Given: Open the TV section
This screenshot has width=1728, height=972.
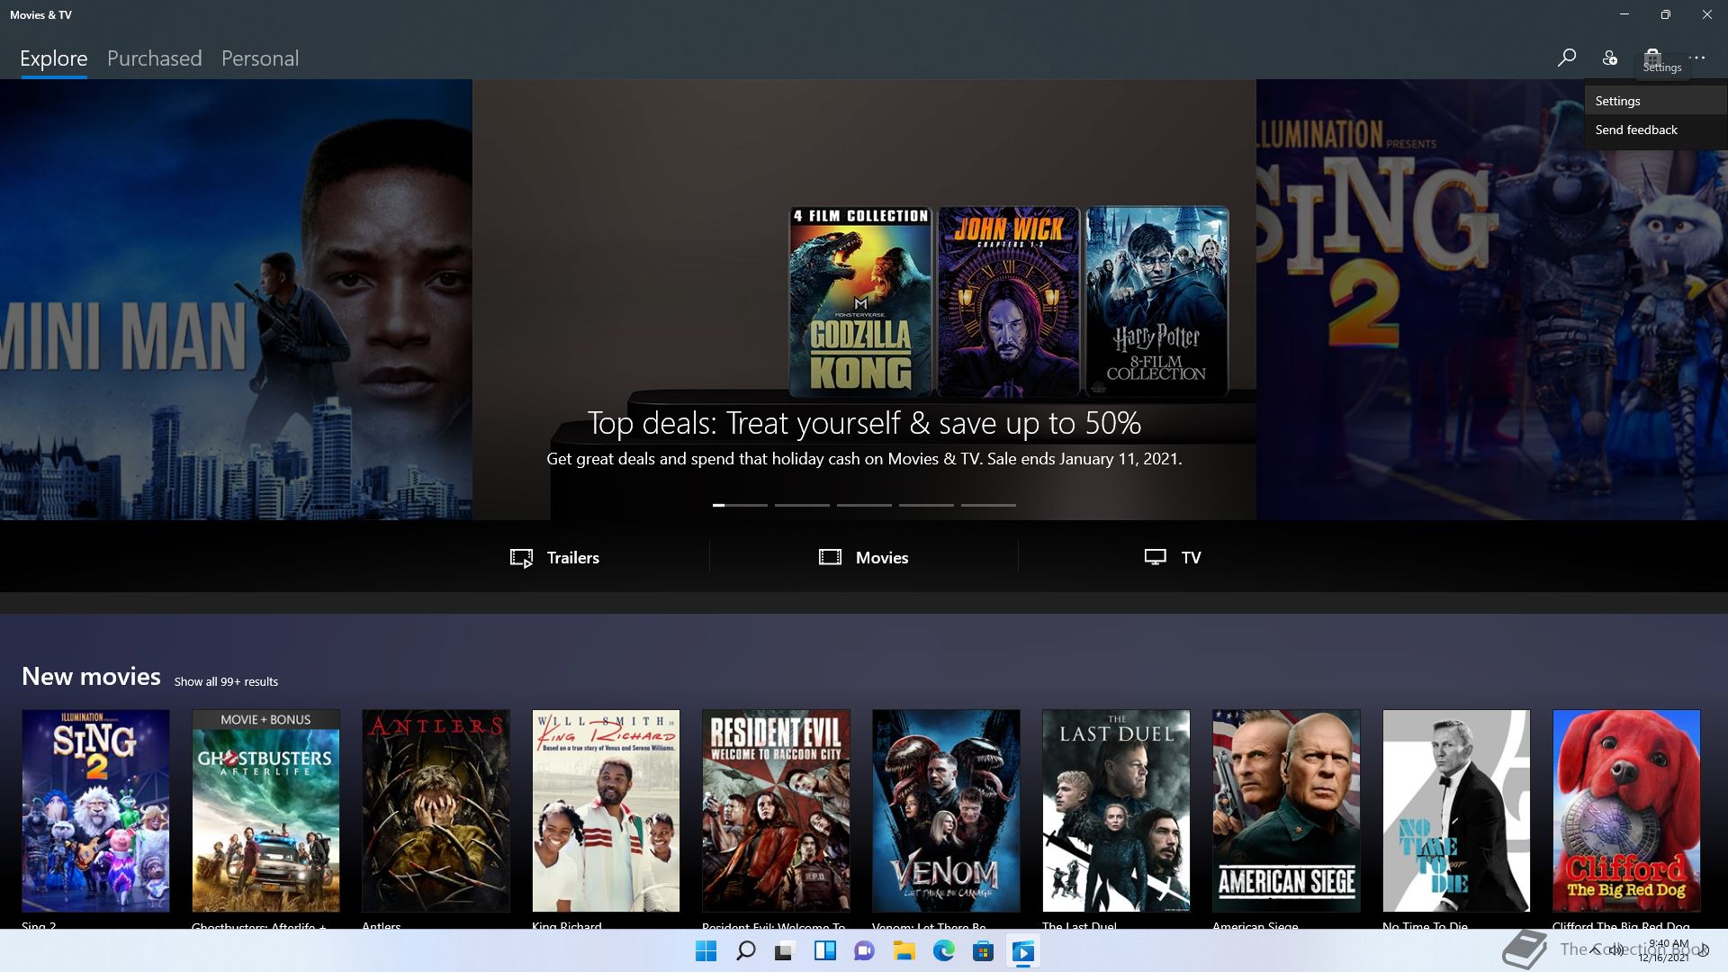Looking at the screenshot, I should (x=1173, y=557).
